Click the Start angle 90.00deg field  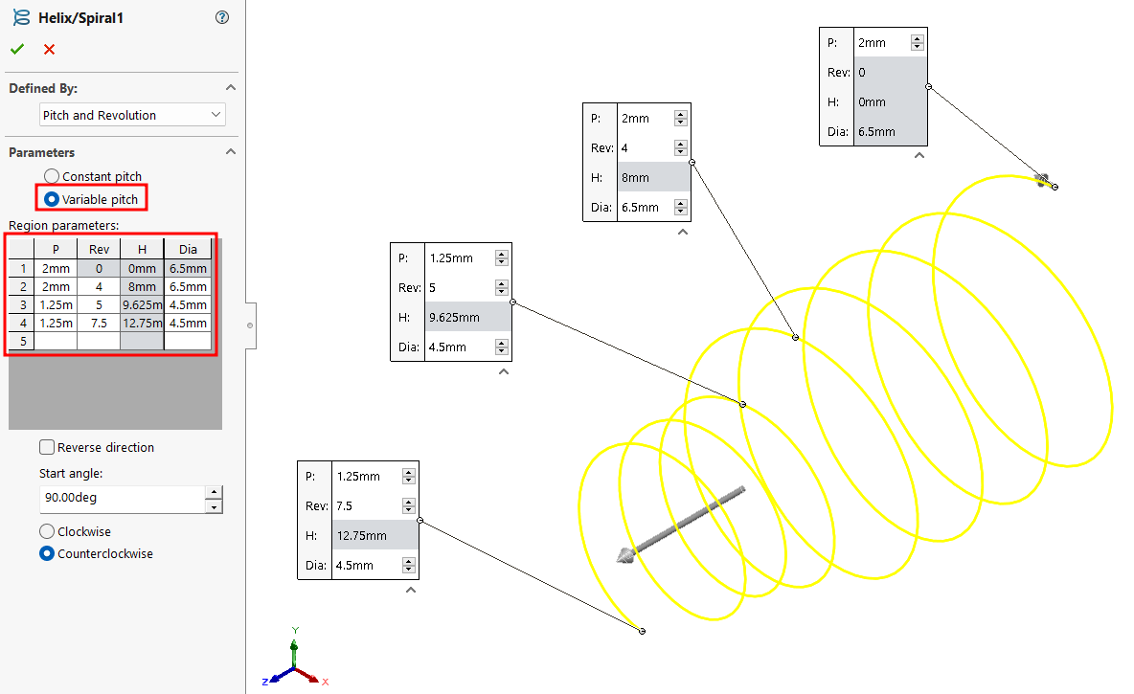(121, 499)
